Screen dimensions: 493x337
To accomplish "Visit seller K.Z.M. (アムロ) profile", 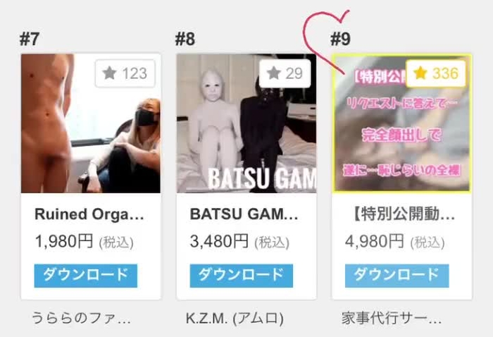I will [x=235, y=318].
